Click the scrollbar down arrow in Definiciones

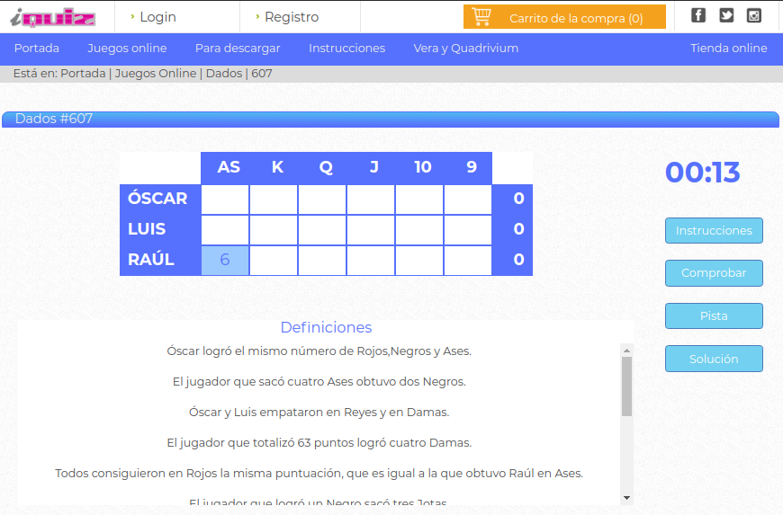click(626, 498)
